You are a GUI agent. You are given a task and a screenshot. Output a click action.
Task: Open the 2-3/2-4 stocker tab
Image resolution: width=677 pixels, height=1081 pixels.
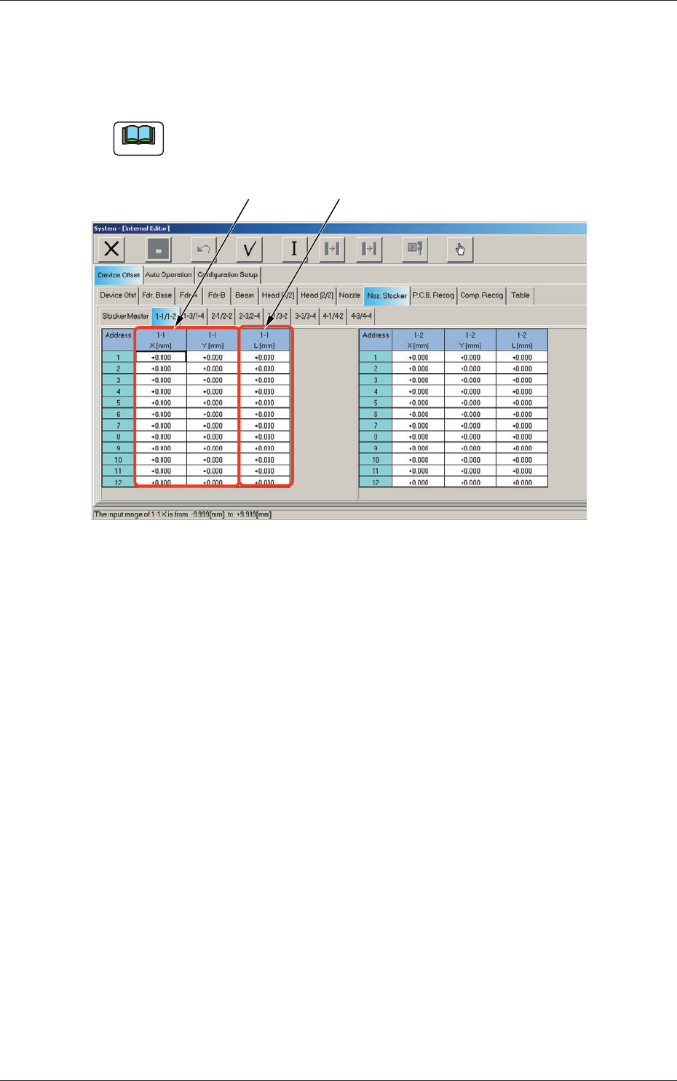pos(250,316)
